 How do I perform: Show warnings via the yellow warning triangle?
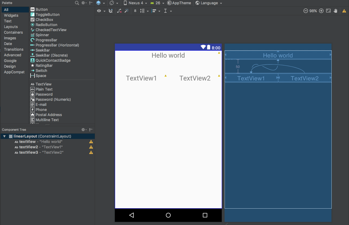344,11
